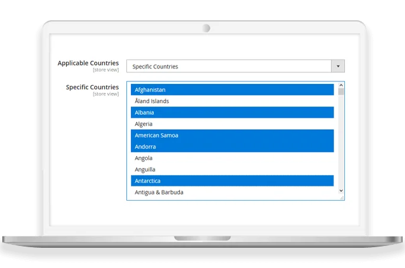Viewport: 405px width, 268px height.
Task: Deselect Antarctica in the country list
Action: pos(232,180)
